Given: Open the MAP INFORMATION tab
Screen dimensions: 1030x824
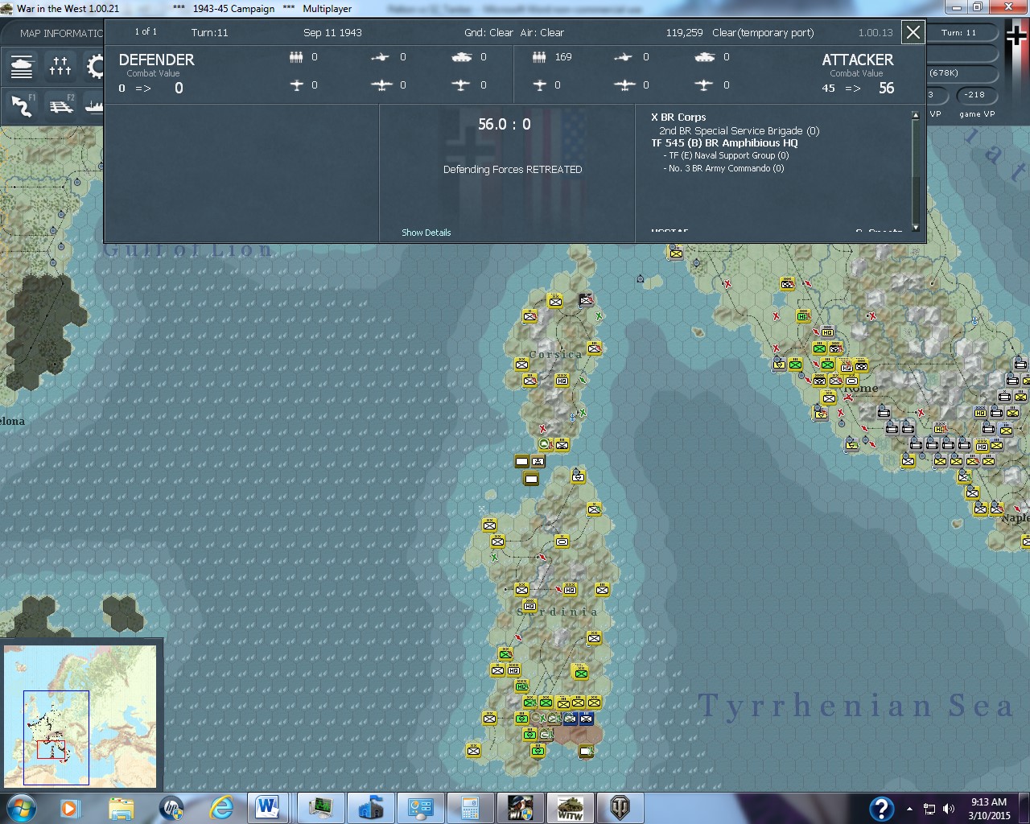Looking at the screenshot, I should (60, 33).
